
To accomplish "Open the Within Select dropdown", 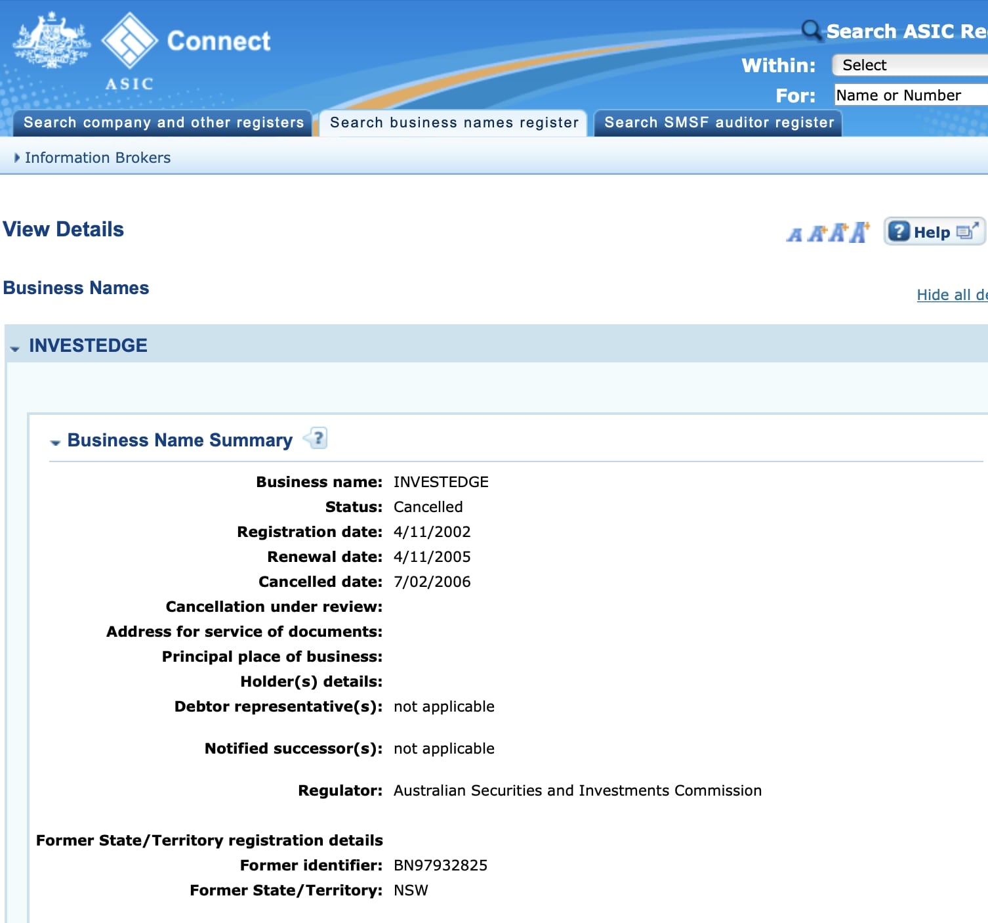I will [910, 65].
